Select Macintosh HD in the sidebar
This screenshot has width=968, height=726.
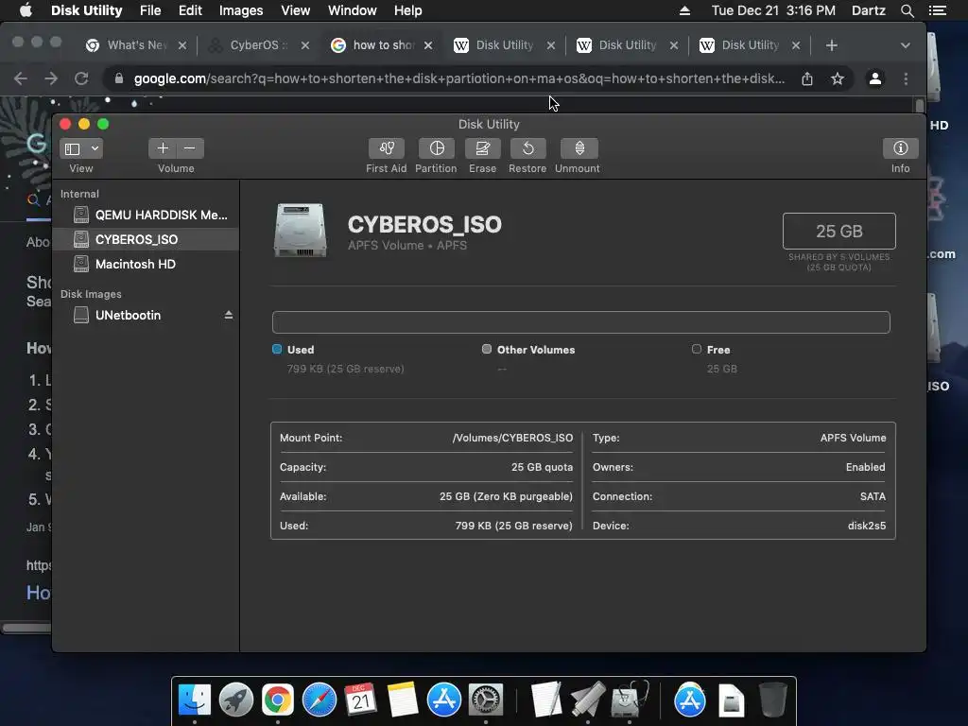pos(147,265)
